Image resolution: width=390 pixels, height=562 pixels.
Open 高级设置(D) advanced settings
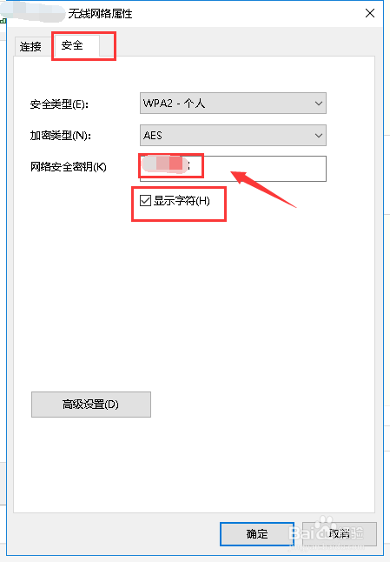91,405
